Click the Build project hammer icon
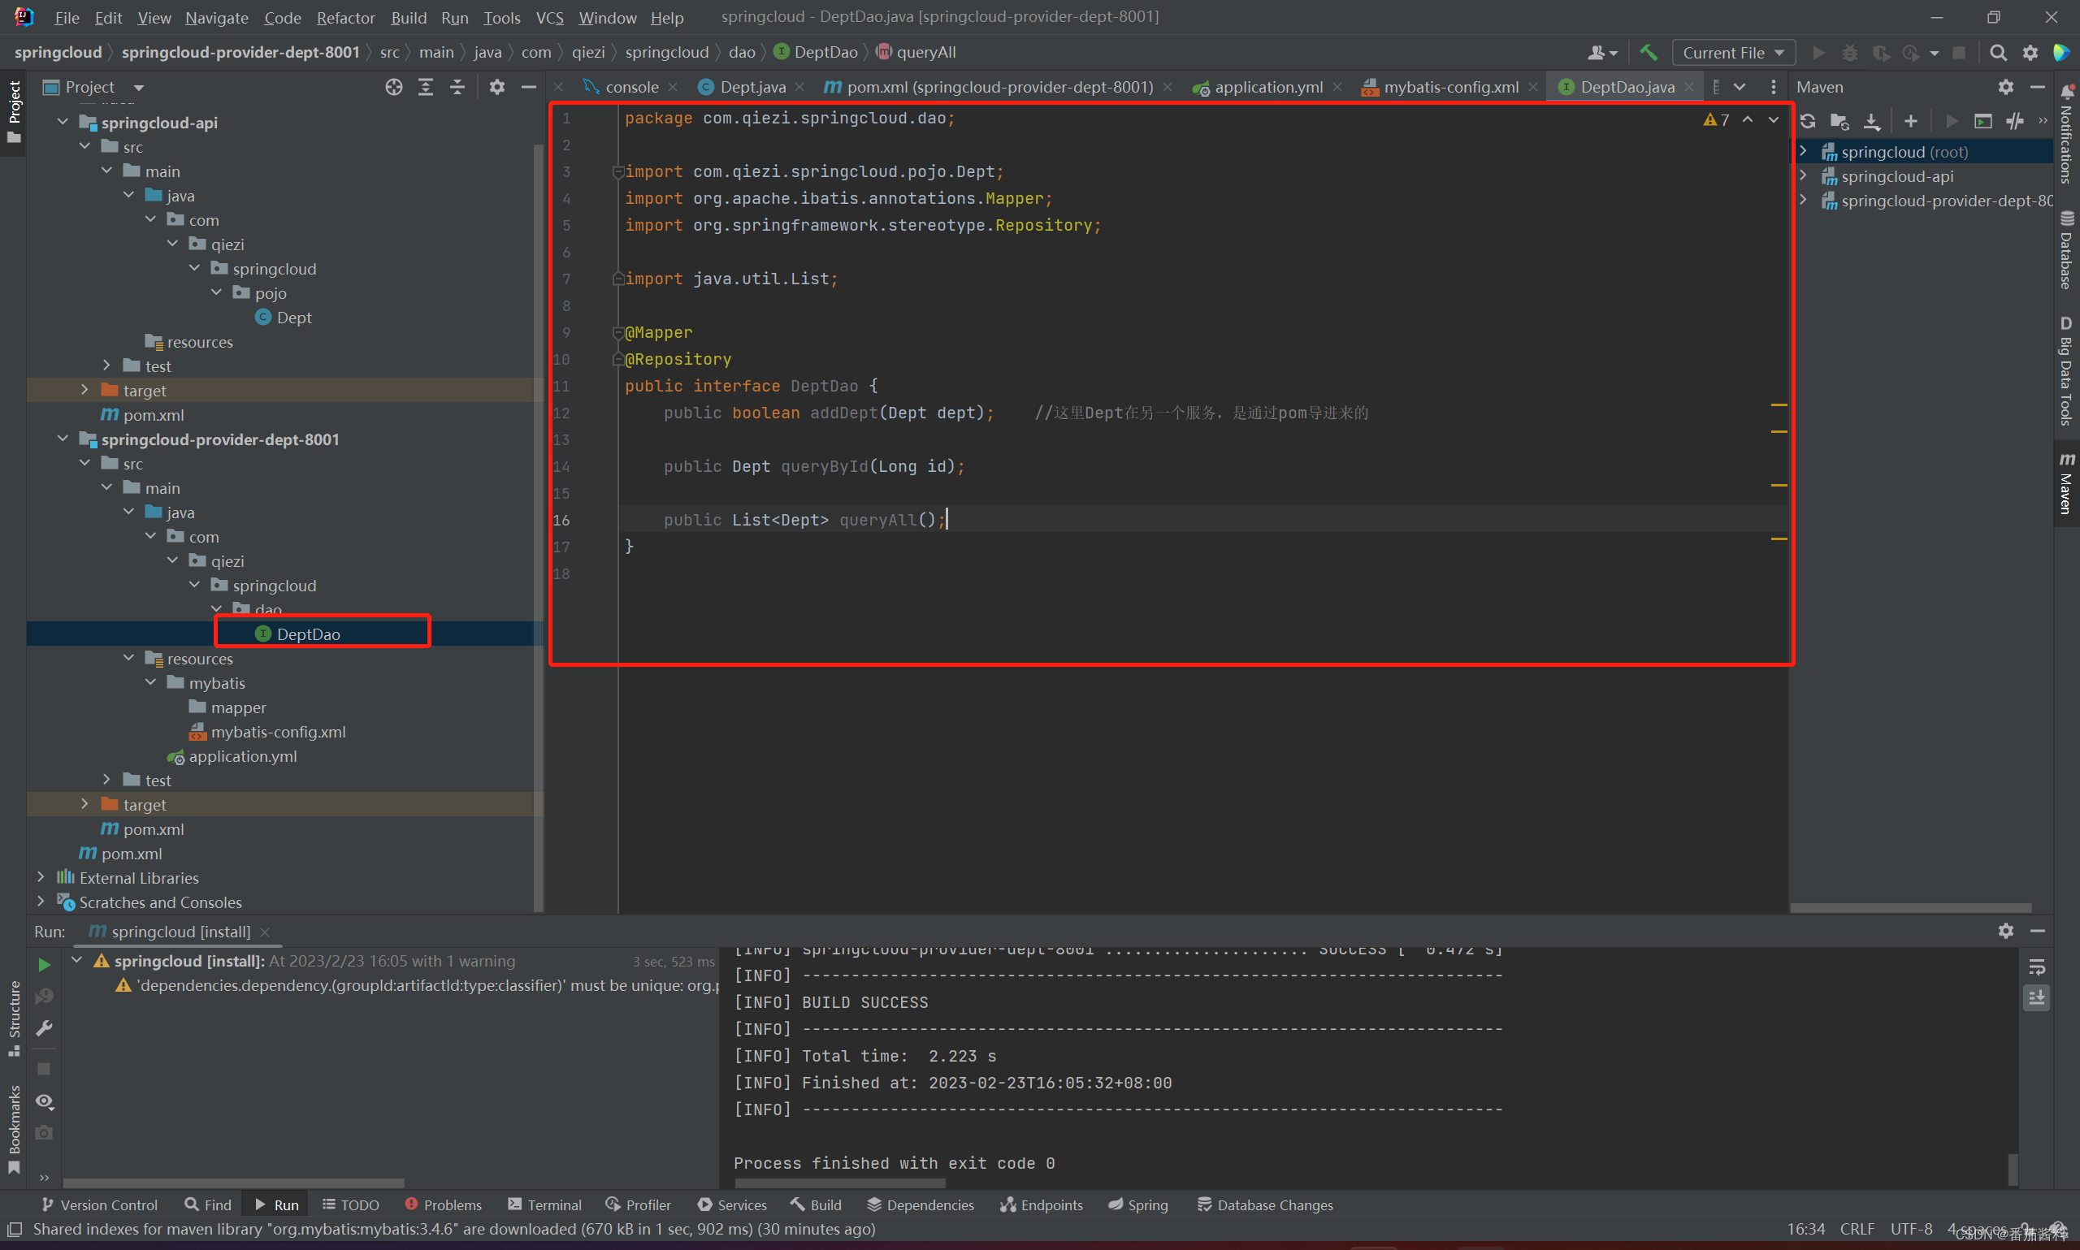2080x1250 pixels. (1649, 52)
